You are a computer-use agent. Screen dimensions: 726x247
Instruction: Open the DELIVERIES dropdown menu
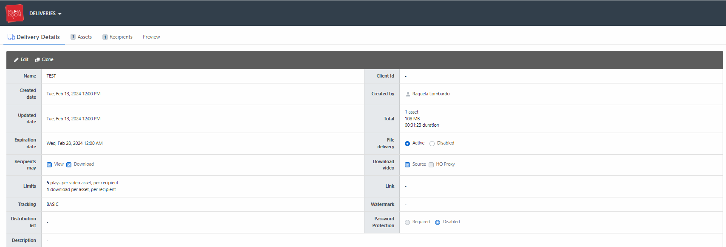[45, 14]
